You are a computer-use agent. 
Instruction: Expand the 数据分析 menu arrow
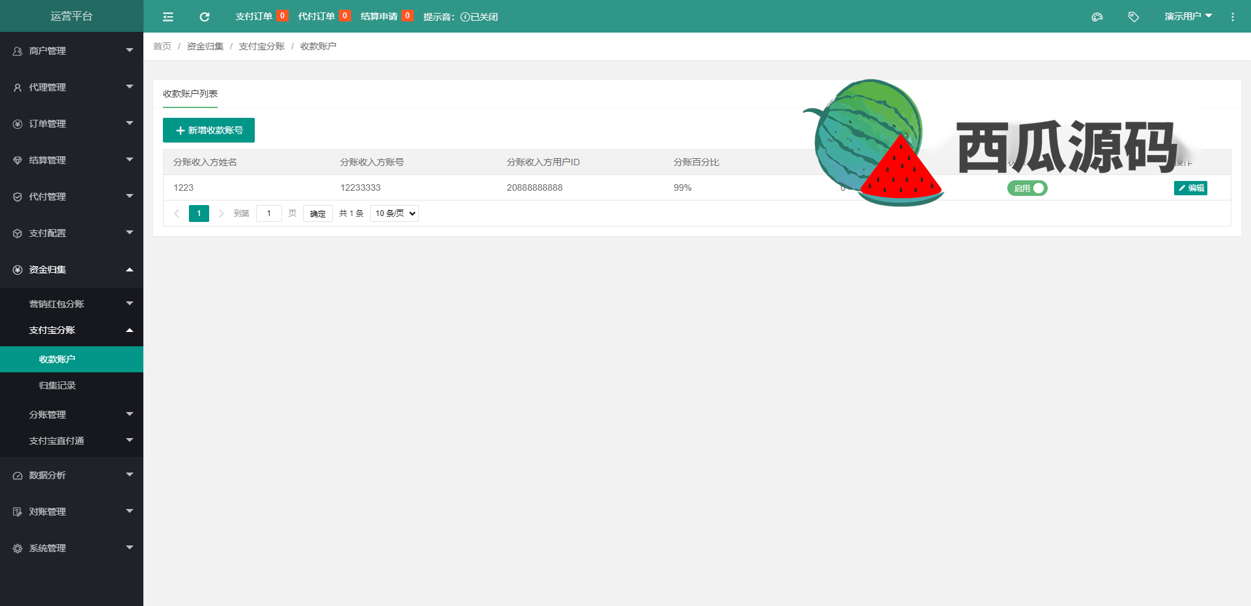pos(130,475)
